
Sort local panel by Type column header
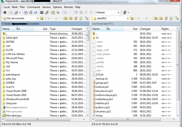[x=59, y=29]
